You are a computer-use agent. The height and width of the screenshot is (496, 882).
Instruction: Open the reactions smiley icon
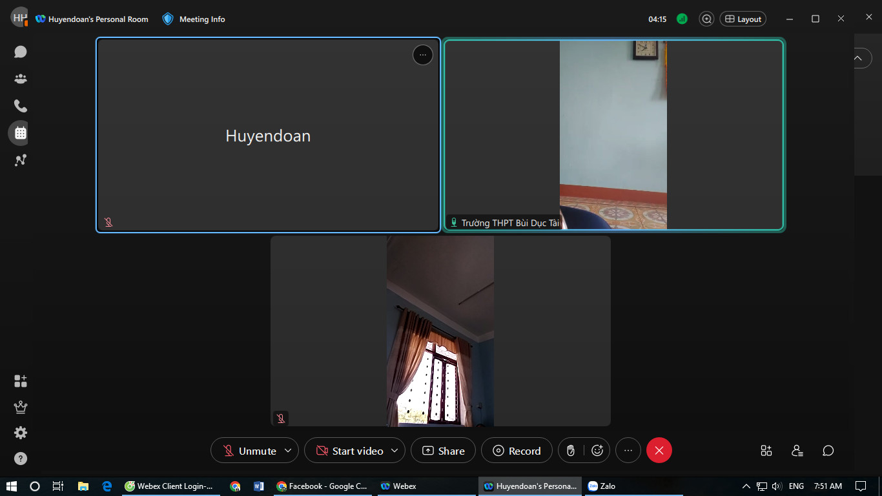(x=597, y=451)
